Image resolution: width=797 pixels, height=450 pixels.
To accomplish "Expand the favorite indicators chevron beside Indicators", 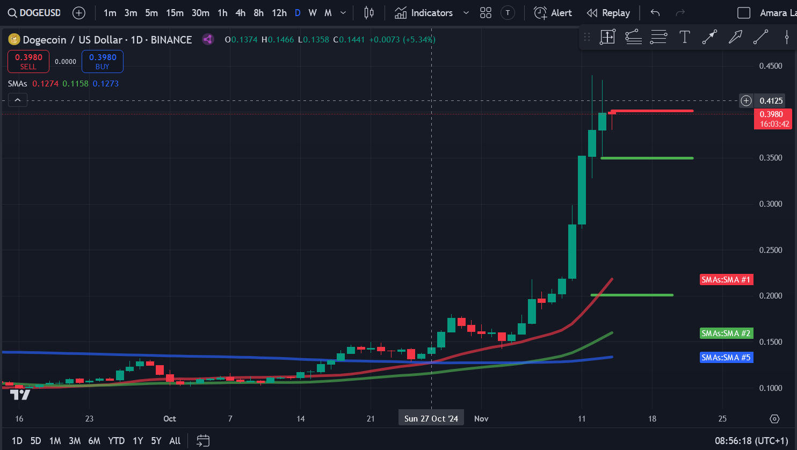I will [x=466, y=13].
